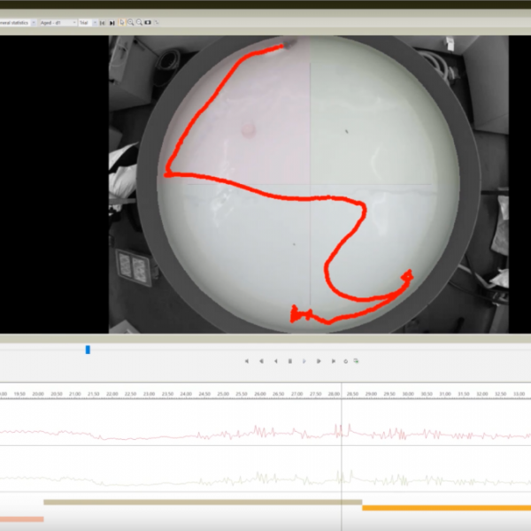Viewport: 531px width, 531px height.
Task: Go to next trial using toolbar arrow
Action: [112, 22]
